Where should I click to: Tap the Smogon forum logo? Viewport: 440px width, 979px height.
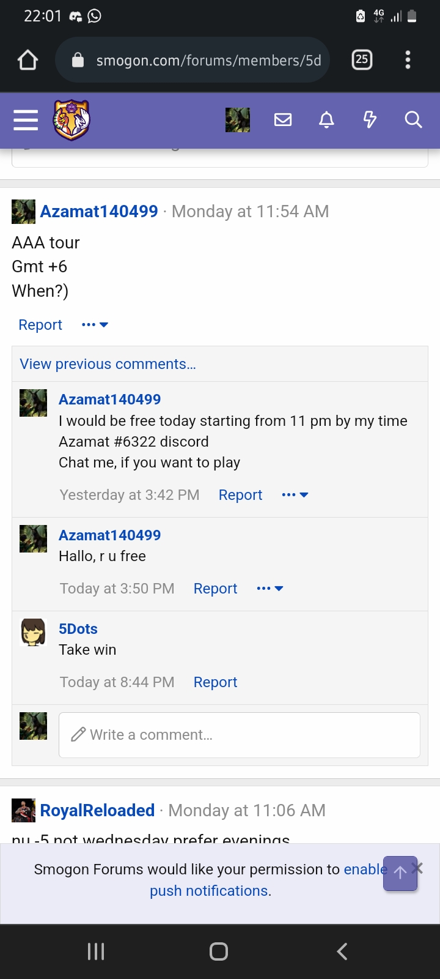(71, 120)
